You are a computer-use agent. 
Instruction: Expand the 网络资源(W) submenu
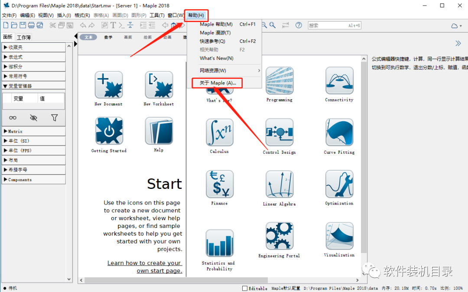point(224,71)
